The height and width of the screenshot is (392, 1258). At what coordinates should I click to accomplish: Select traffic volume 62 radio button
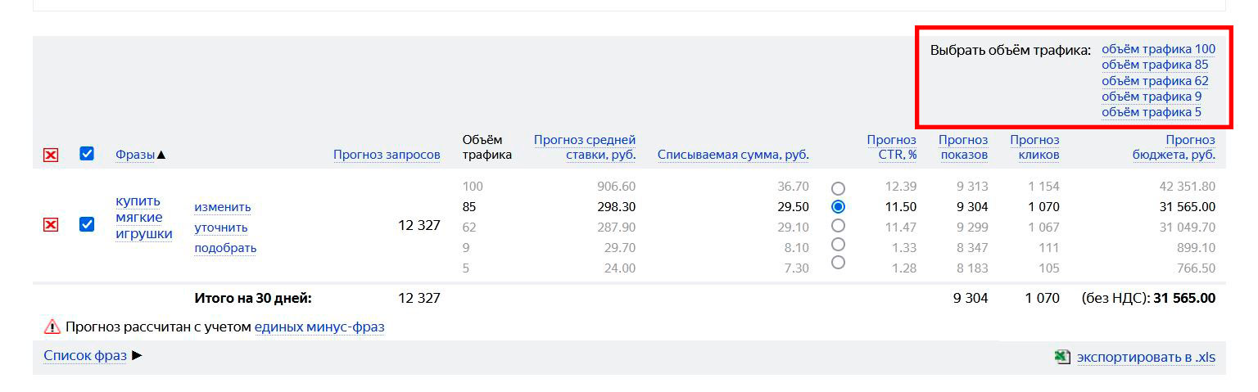(x=838, y=225)
